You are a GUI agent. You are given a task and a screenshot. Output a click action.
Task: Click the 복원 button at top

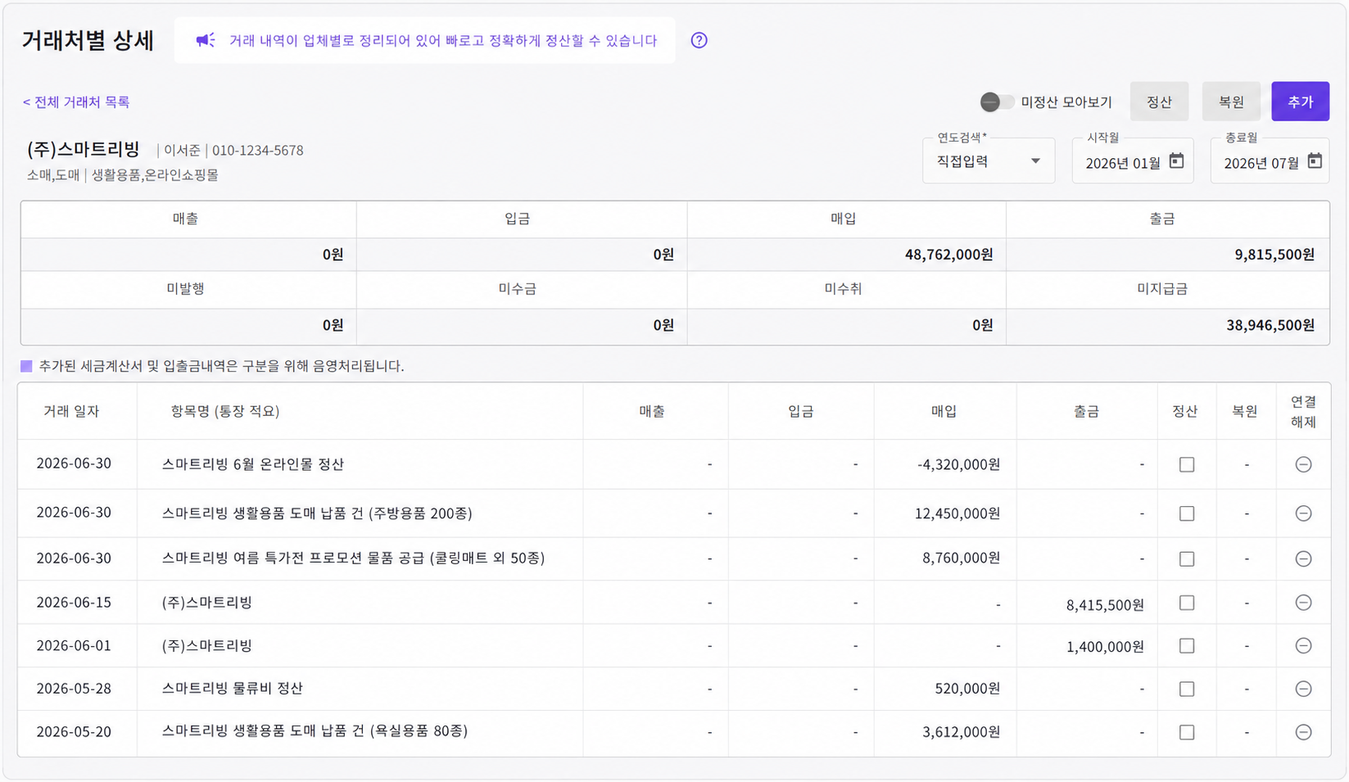coord(1231,102)
